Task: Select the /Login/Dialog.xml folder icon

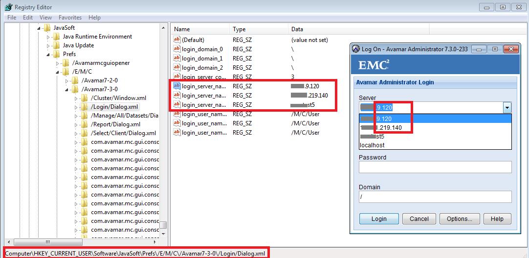Action: coord(85,107)
